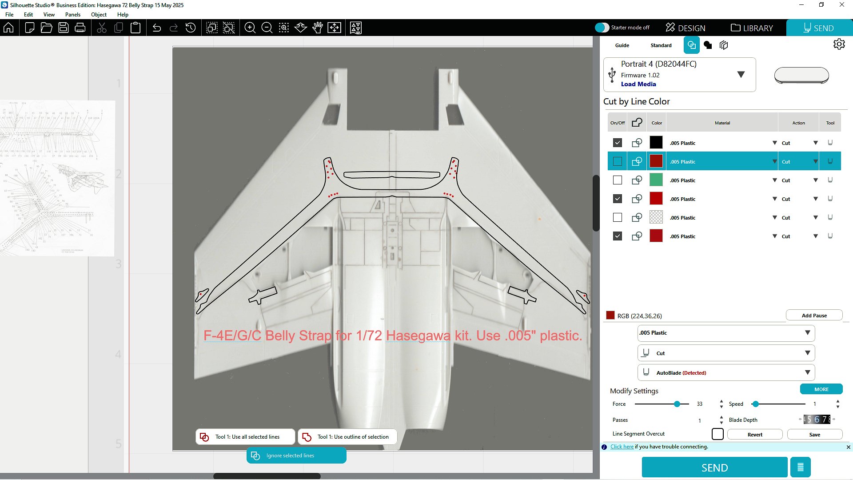Switch to Cut by Line Color mode icon
The width and height of the screenshot is (853, 480).
coord(691,45)
